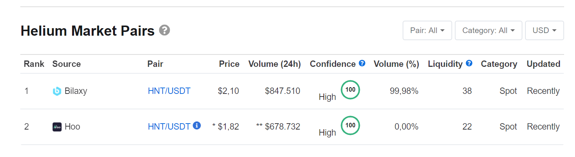The image size is (575, 157).
Task: Sort by Volume (%) column header
Action: 396,64
